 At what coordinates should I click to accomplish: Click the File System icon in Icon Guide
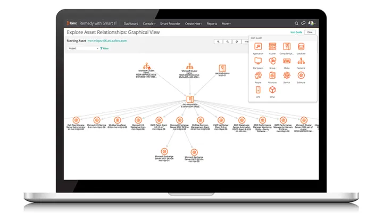[258, 61]
